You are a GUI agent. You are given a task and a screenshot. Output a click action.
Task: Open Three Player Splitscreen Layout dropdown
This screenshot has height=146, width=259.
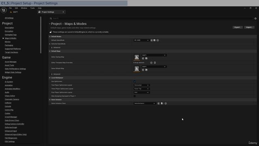[142, 89]
